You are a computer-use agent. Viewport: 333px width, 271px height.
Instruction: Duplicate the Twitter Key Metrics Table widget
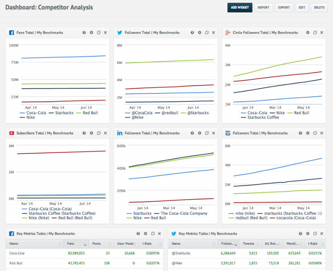click(x=315, y=234)
